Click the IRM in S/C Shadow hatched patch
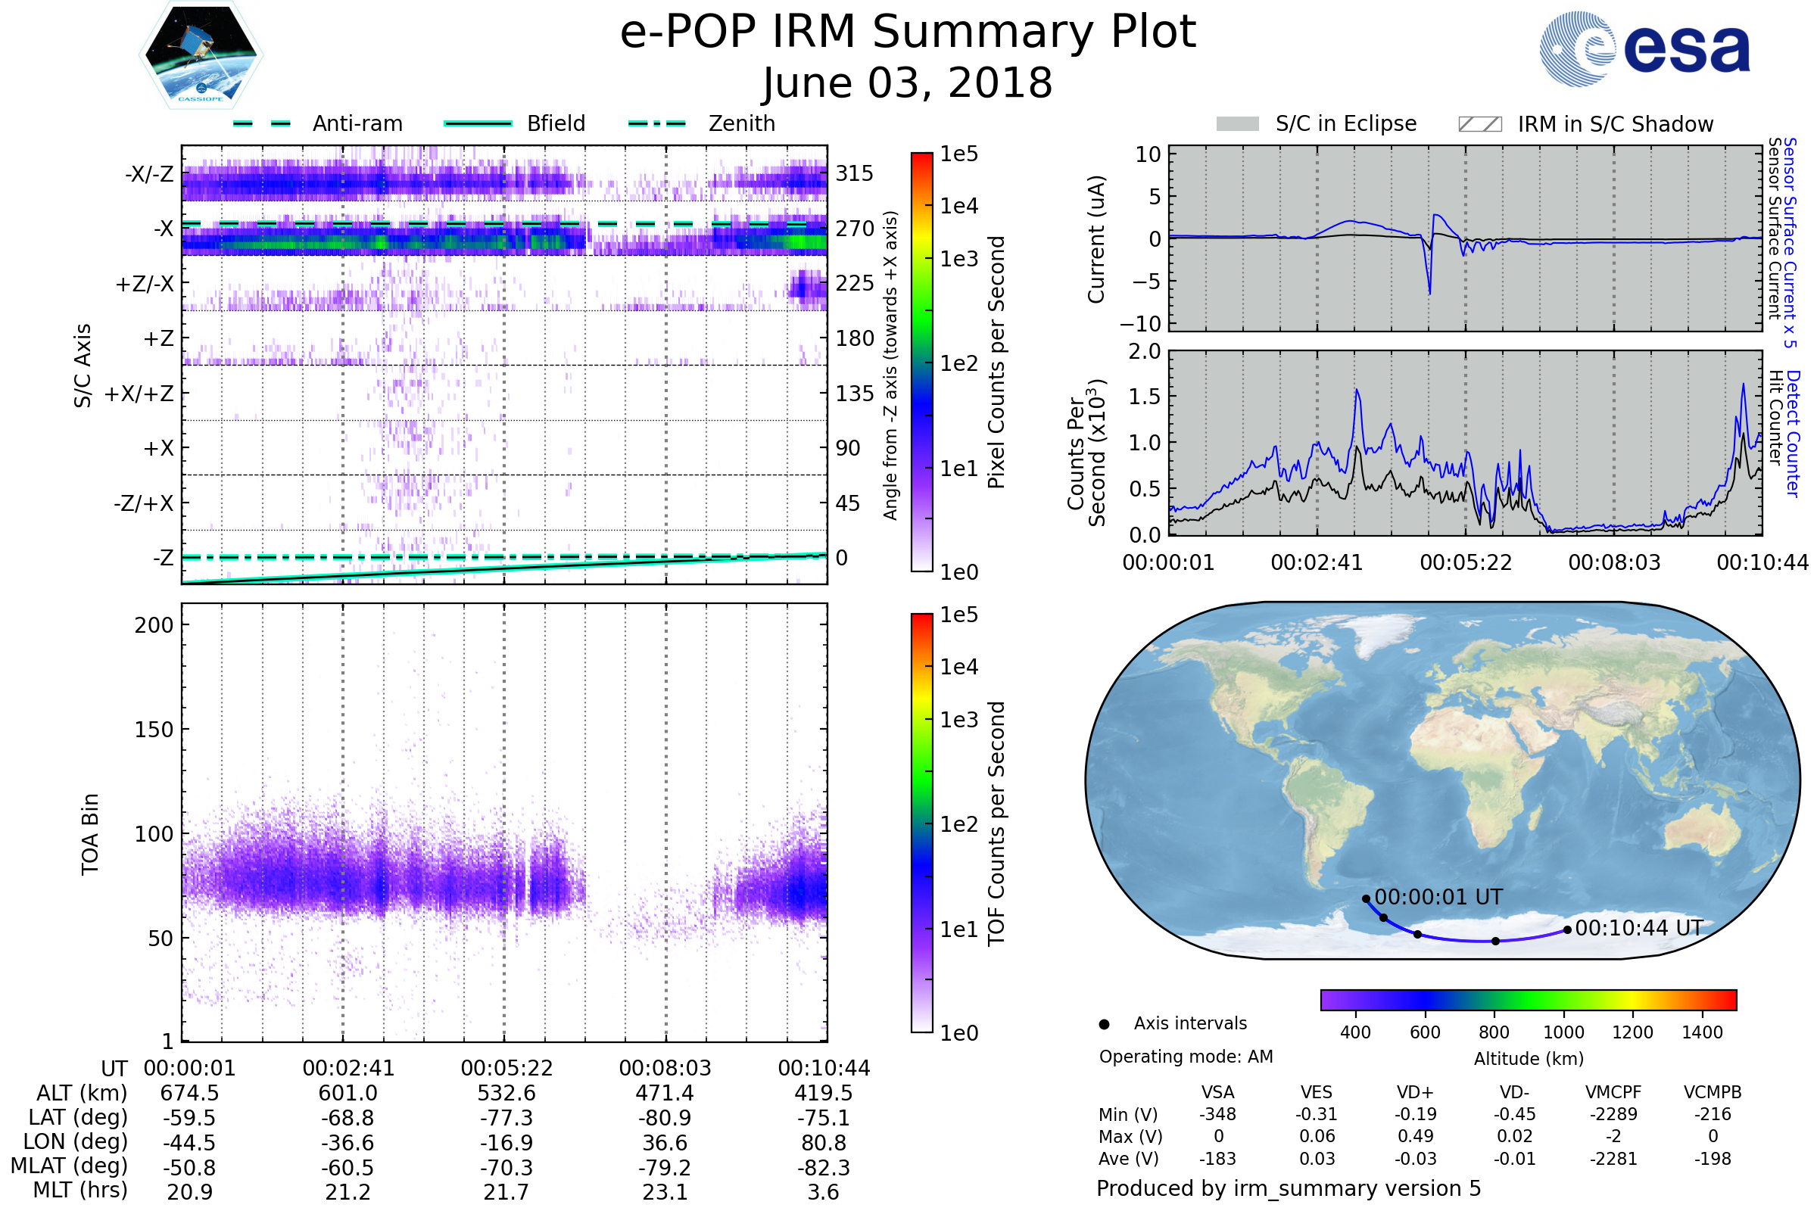The image size is (1817, 1211). pos(1479,124)
